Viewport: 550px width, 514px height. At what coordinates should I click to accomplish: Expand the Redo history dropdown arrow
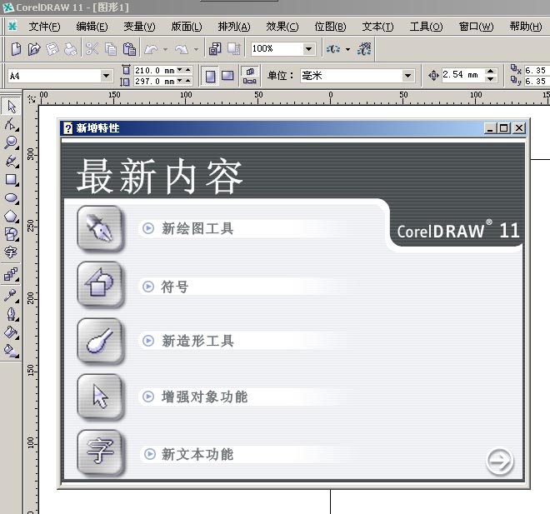pyautogui.click(x=196, y=49)
